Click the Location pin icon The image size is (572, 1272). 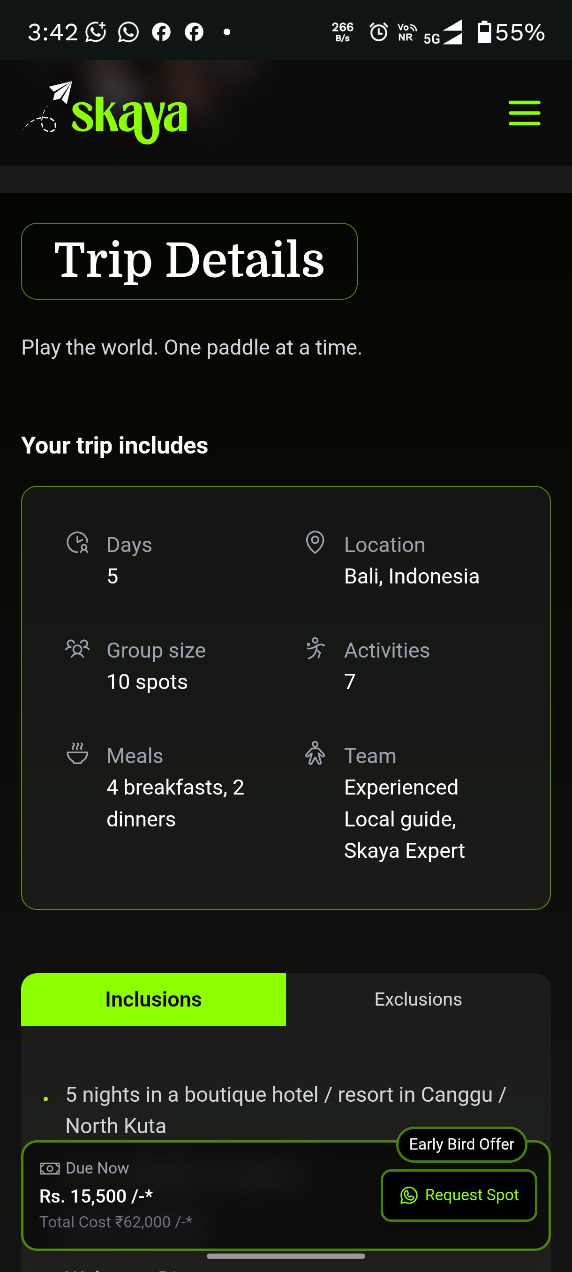[315, 542]
